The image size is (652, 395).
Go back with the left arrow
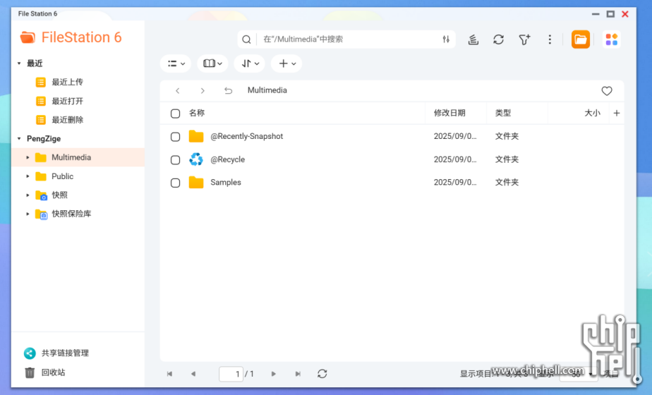tap(178, 91)
